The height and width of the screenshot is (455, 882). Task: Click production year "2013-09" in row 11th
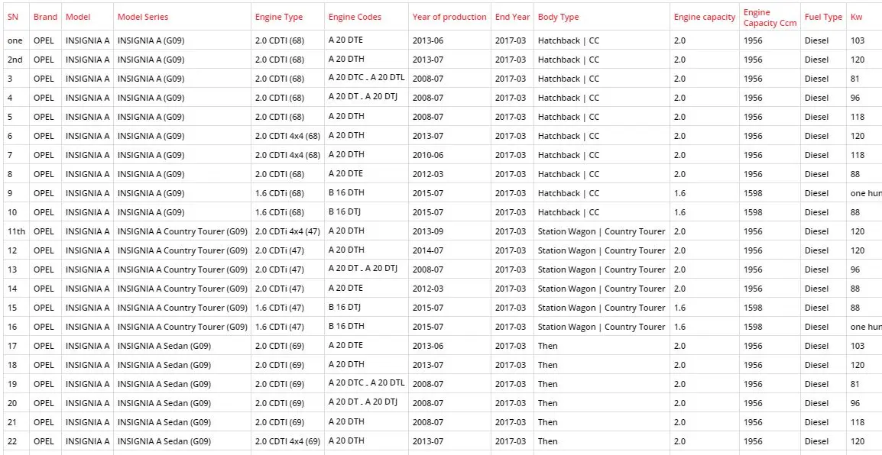[x=428, y=231]
